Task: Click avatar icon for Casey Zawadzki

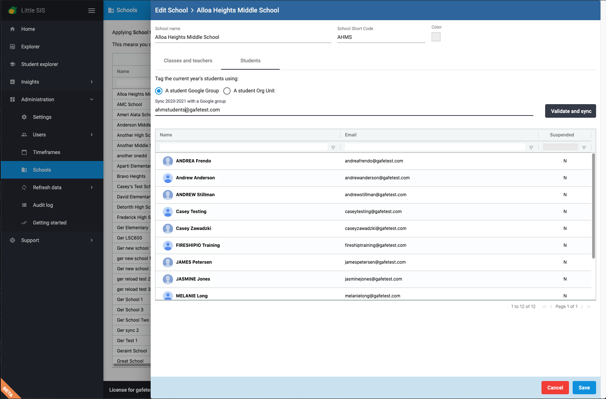Action: click(168, 228)
